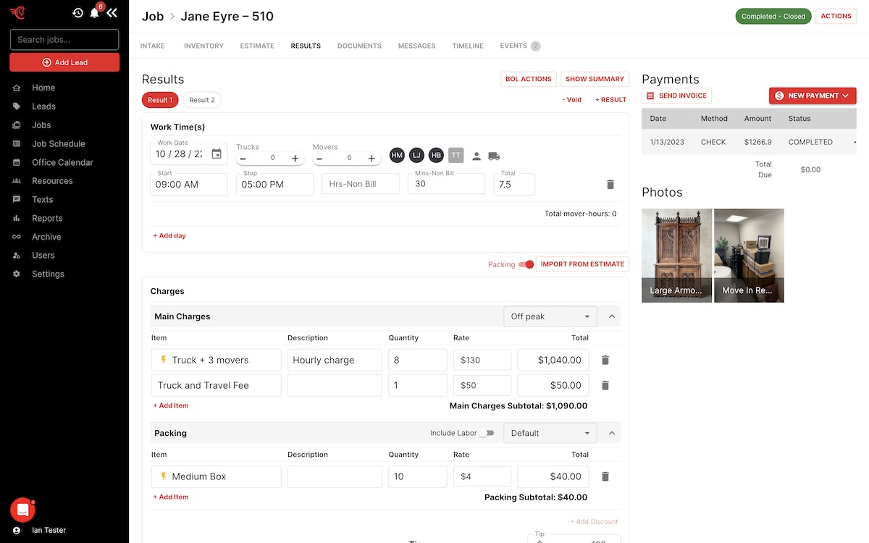869x543 pixels.
Task: Delete the work time row with trash icon
Action: pos(610,184)
